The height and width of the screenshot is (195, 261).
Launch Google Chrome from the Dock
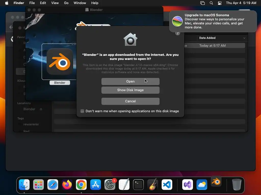tap(81, 185)
